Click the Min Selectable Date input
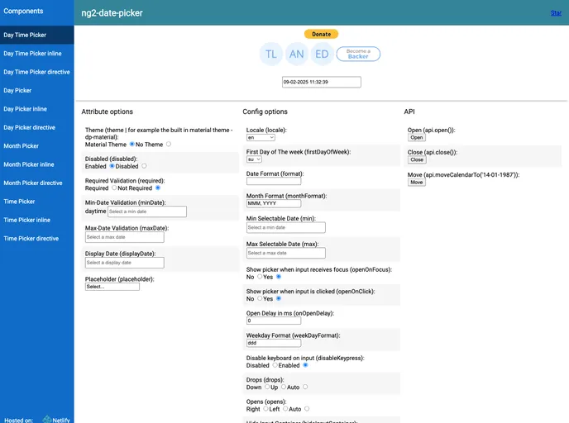 click(286, 228)
